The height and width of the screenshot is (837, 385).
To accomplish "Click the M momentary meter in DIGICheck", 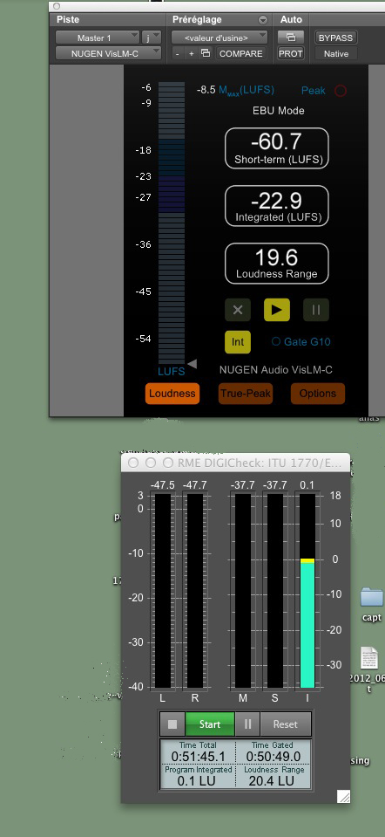I will click(x=243, y=590).
